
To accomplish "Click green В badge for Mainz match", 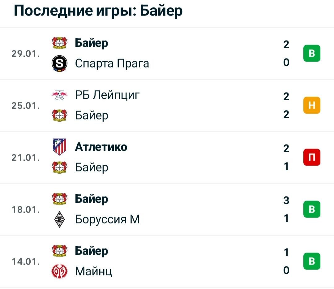I will [312, 261].
